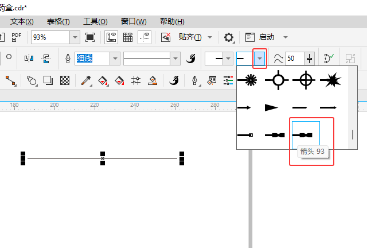Click the left selection handle of the line
This screenshot has width=367, height=248.
(x=23, y=158)
